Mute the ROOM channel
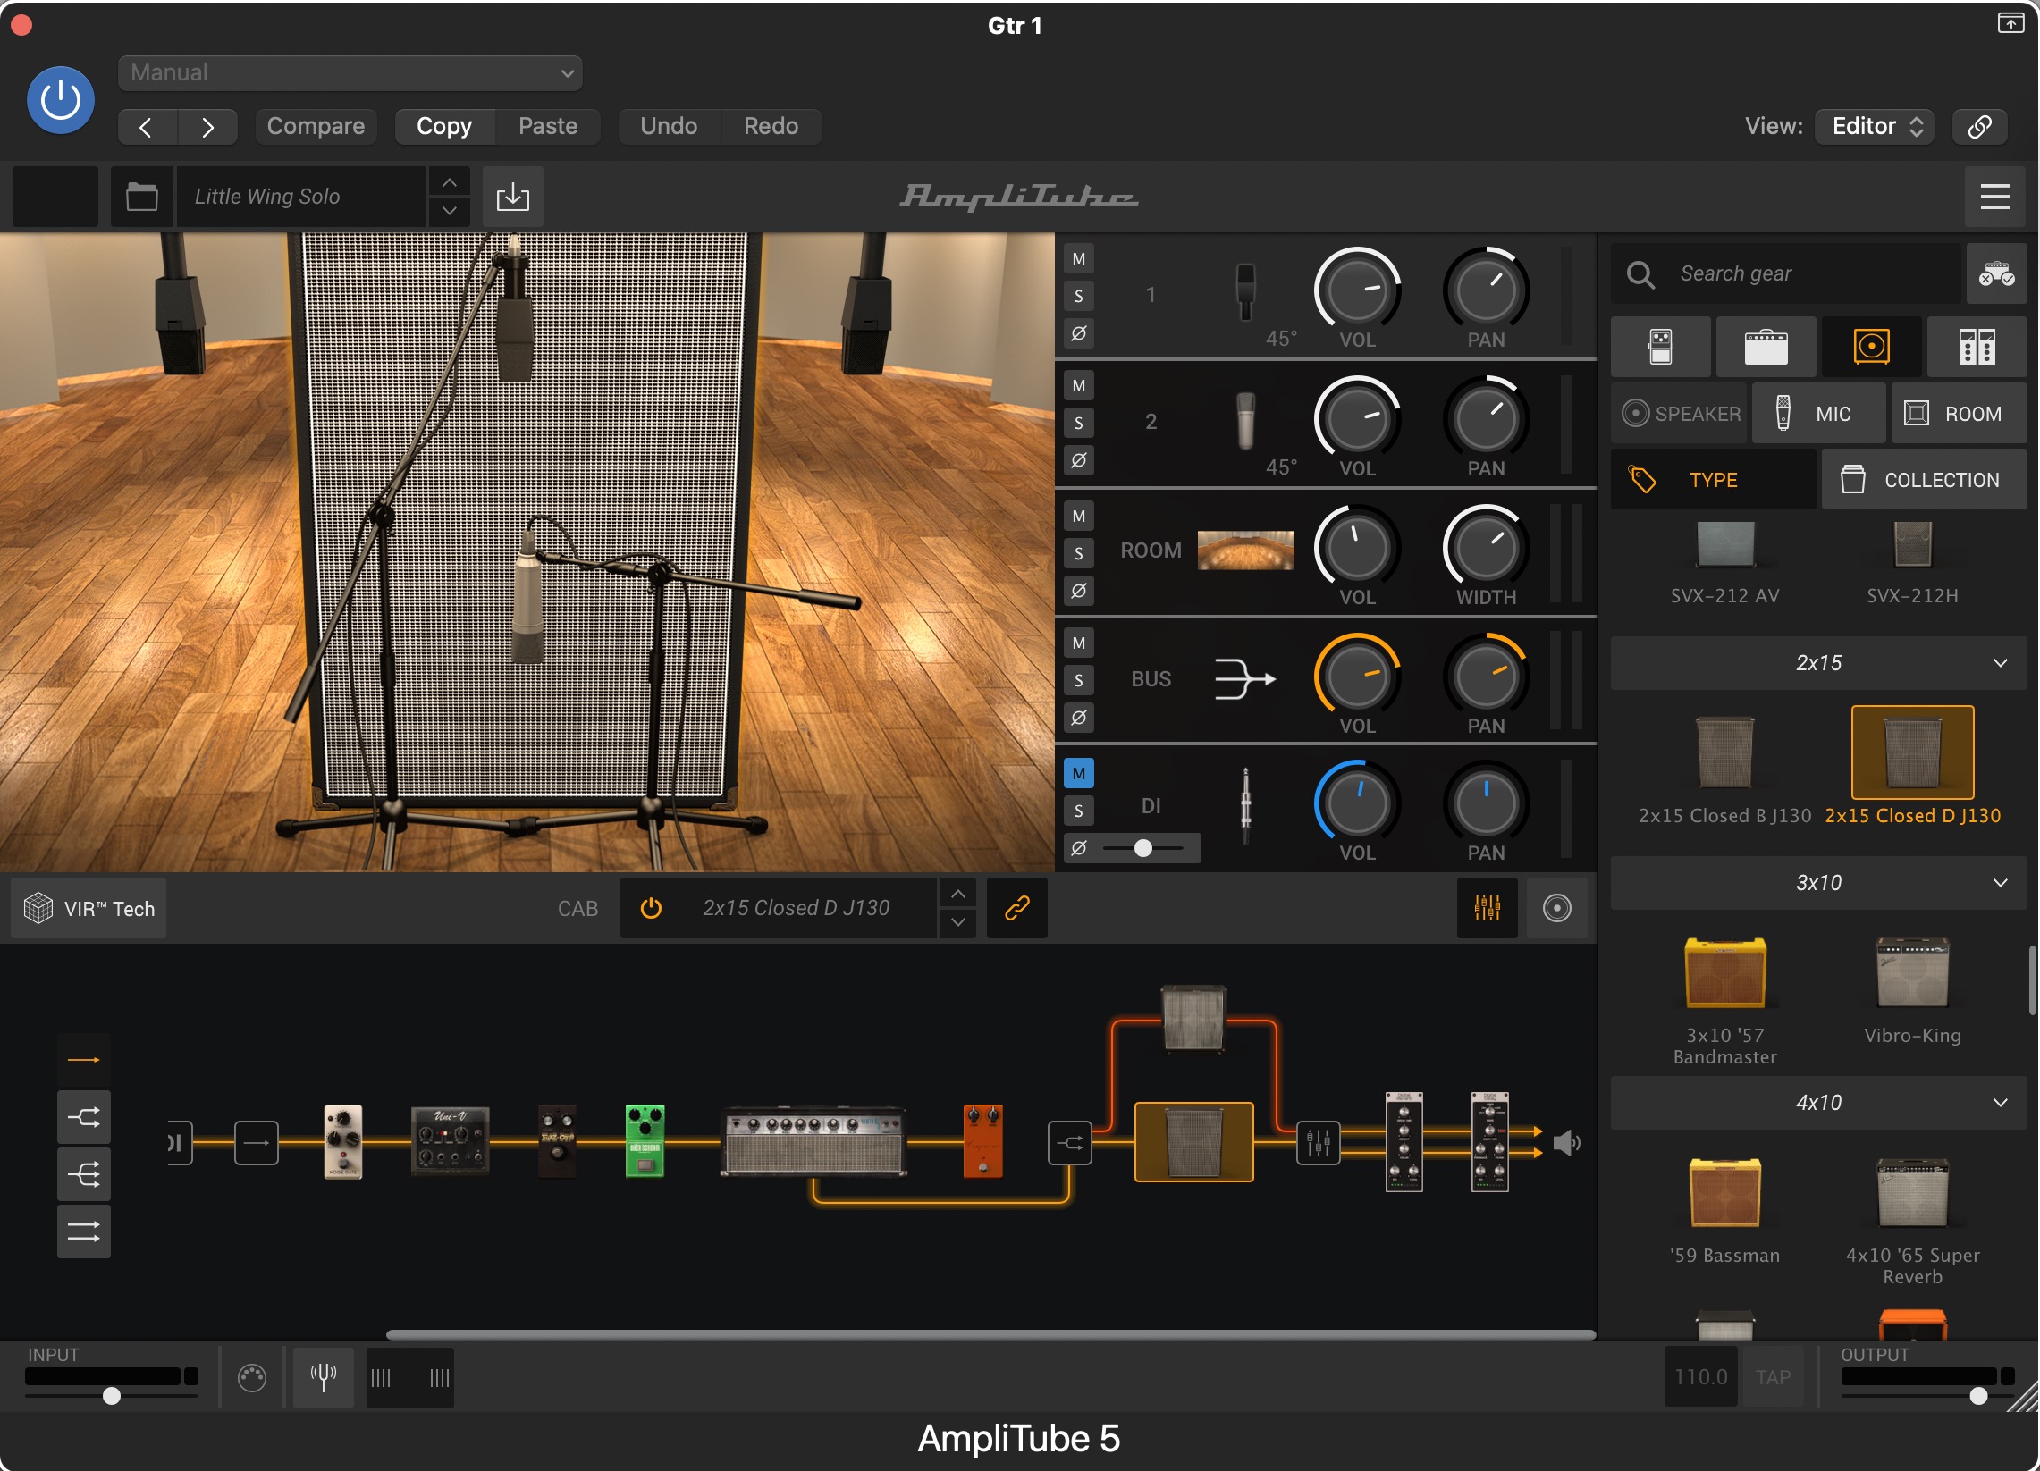2040x1471 pixels. (x=1078, y=517)
